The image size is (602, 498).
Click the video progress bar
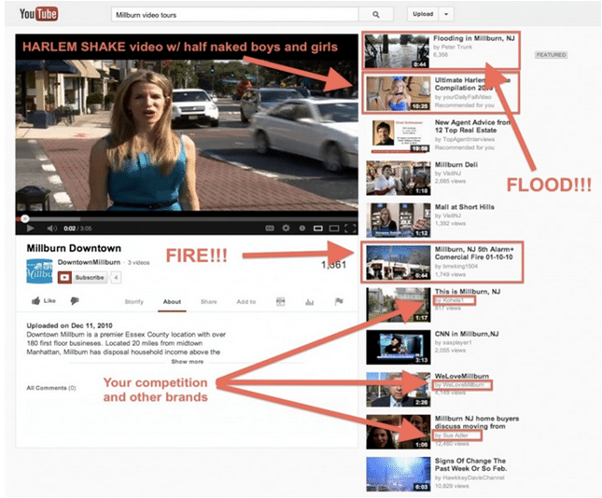tap(187, 218)
